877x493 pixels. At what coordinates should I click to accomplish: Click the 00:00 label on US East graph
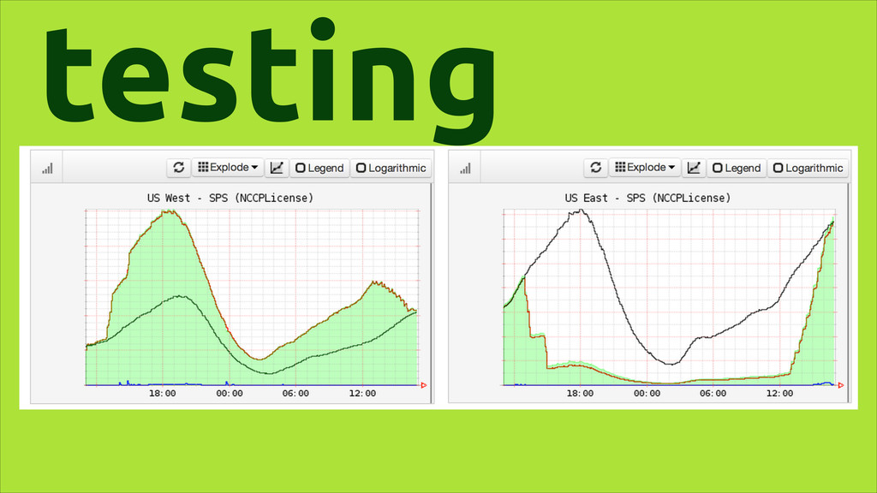tap(647, 394)
